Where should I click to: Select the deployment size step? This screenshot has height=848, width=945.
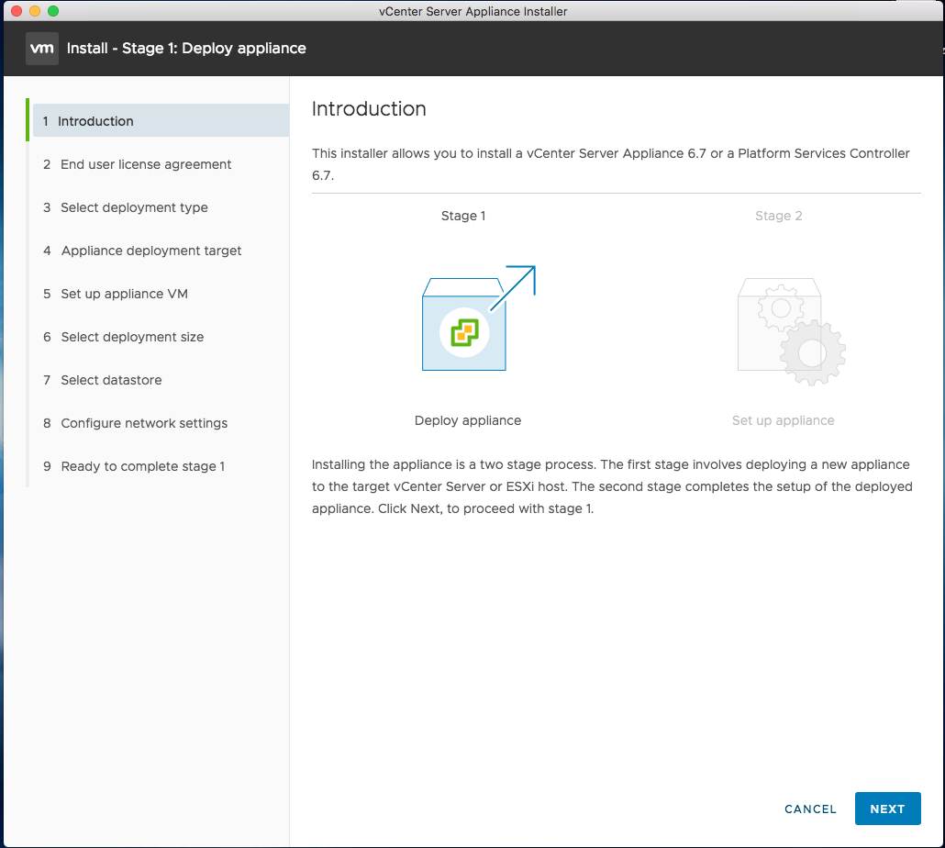pos(132,337)
